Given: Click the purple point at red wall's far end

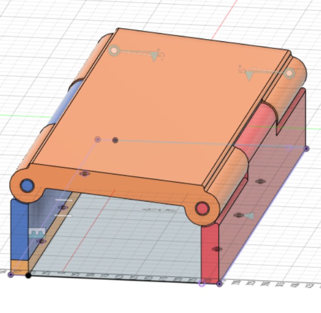Looking at the screenshot, I should pos(306,149).
